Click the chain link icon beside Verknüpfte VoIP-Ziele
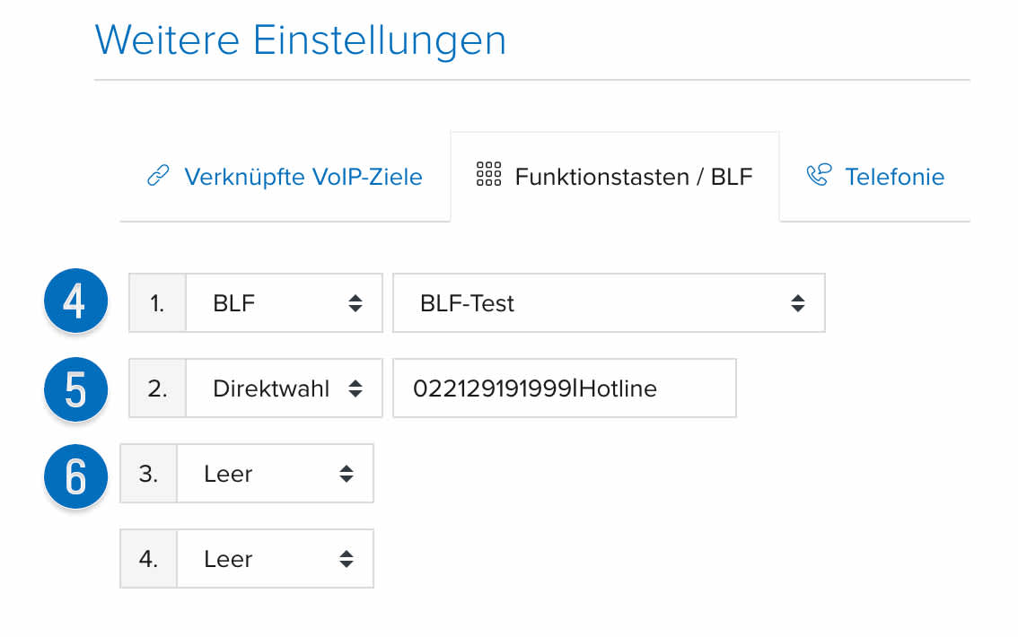 pos(158,176)
